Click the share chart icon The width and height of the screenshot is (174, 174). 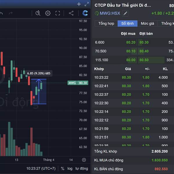coord(71,13)
